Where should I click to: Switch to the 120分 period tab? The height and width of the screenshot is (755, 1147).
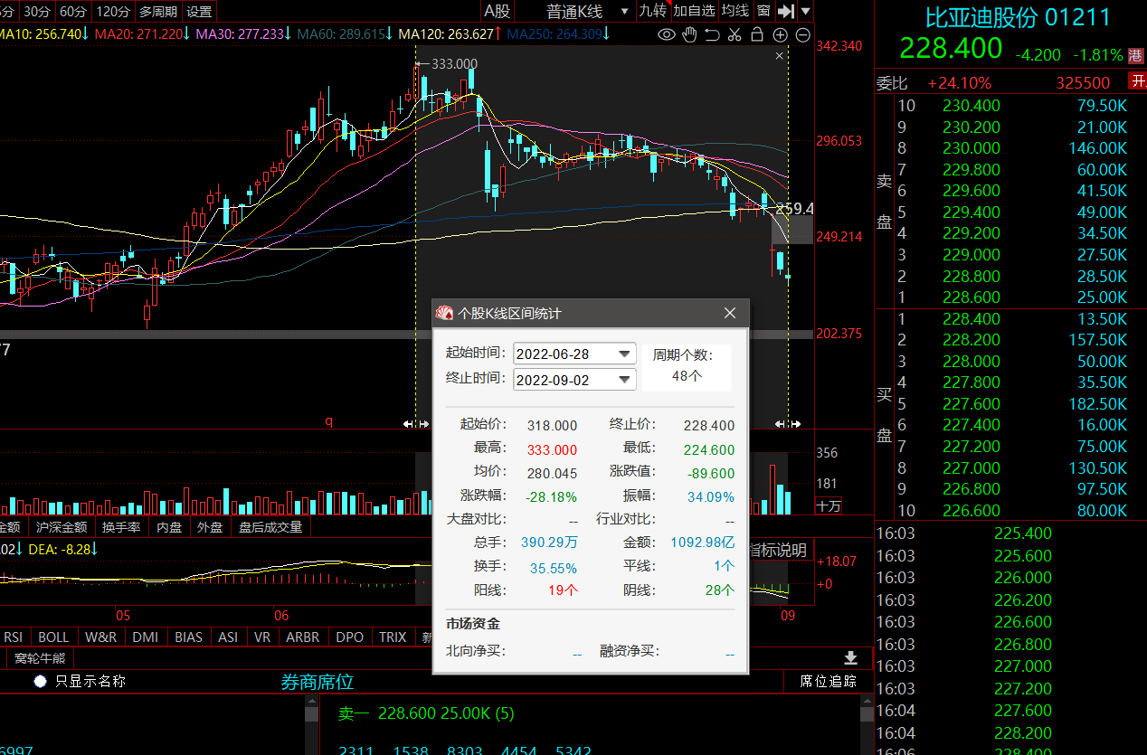[112, 11]
